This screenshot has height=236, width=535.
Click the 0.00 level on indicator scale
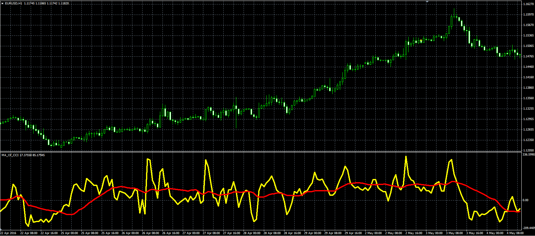tap(526, 200)
